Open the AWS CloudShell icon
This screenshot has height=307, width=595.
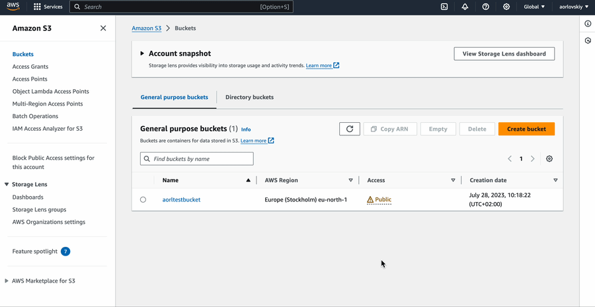[x=444, y=7]
